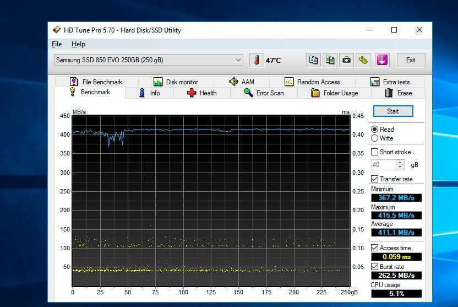The height and width of the screenshot is (307, 458).
Task: Click the Exit button
Action: click(x=411, y=60)
